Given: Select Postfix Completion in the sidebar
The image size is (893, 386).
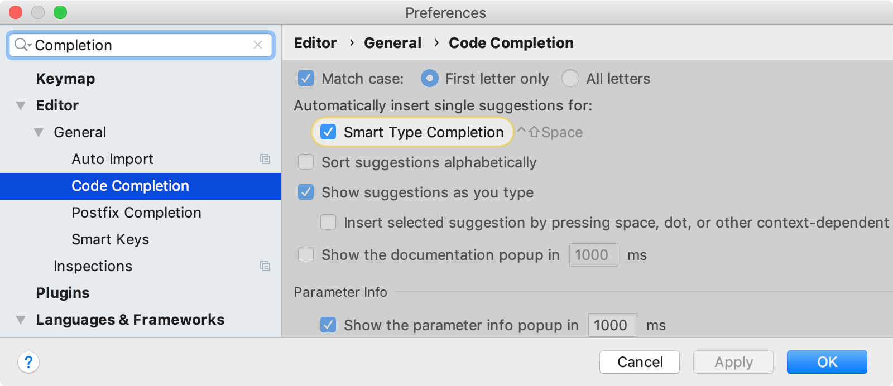Looking at the screenshot, I should point(136,213).
